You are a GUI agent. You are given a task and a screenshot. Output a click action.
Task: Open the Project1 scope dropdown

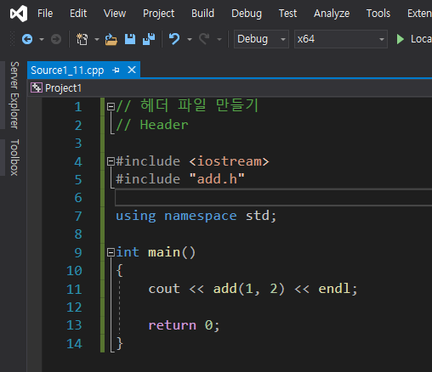pyautogui.click(x=230, y=88)
